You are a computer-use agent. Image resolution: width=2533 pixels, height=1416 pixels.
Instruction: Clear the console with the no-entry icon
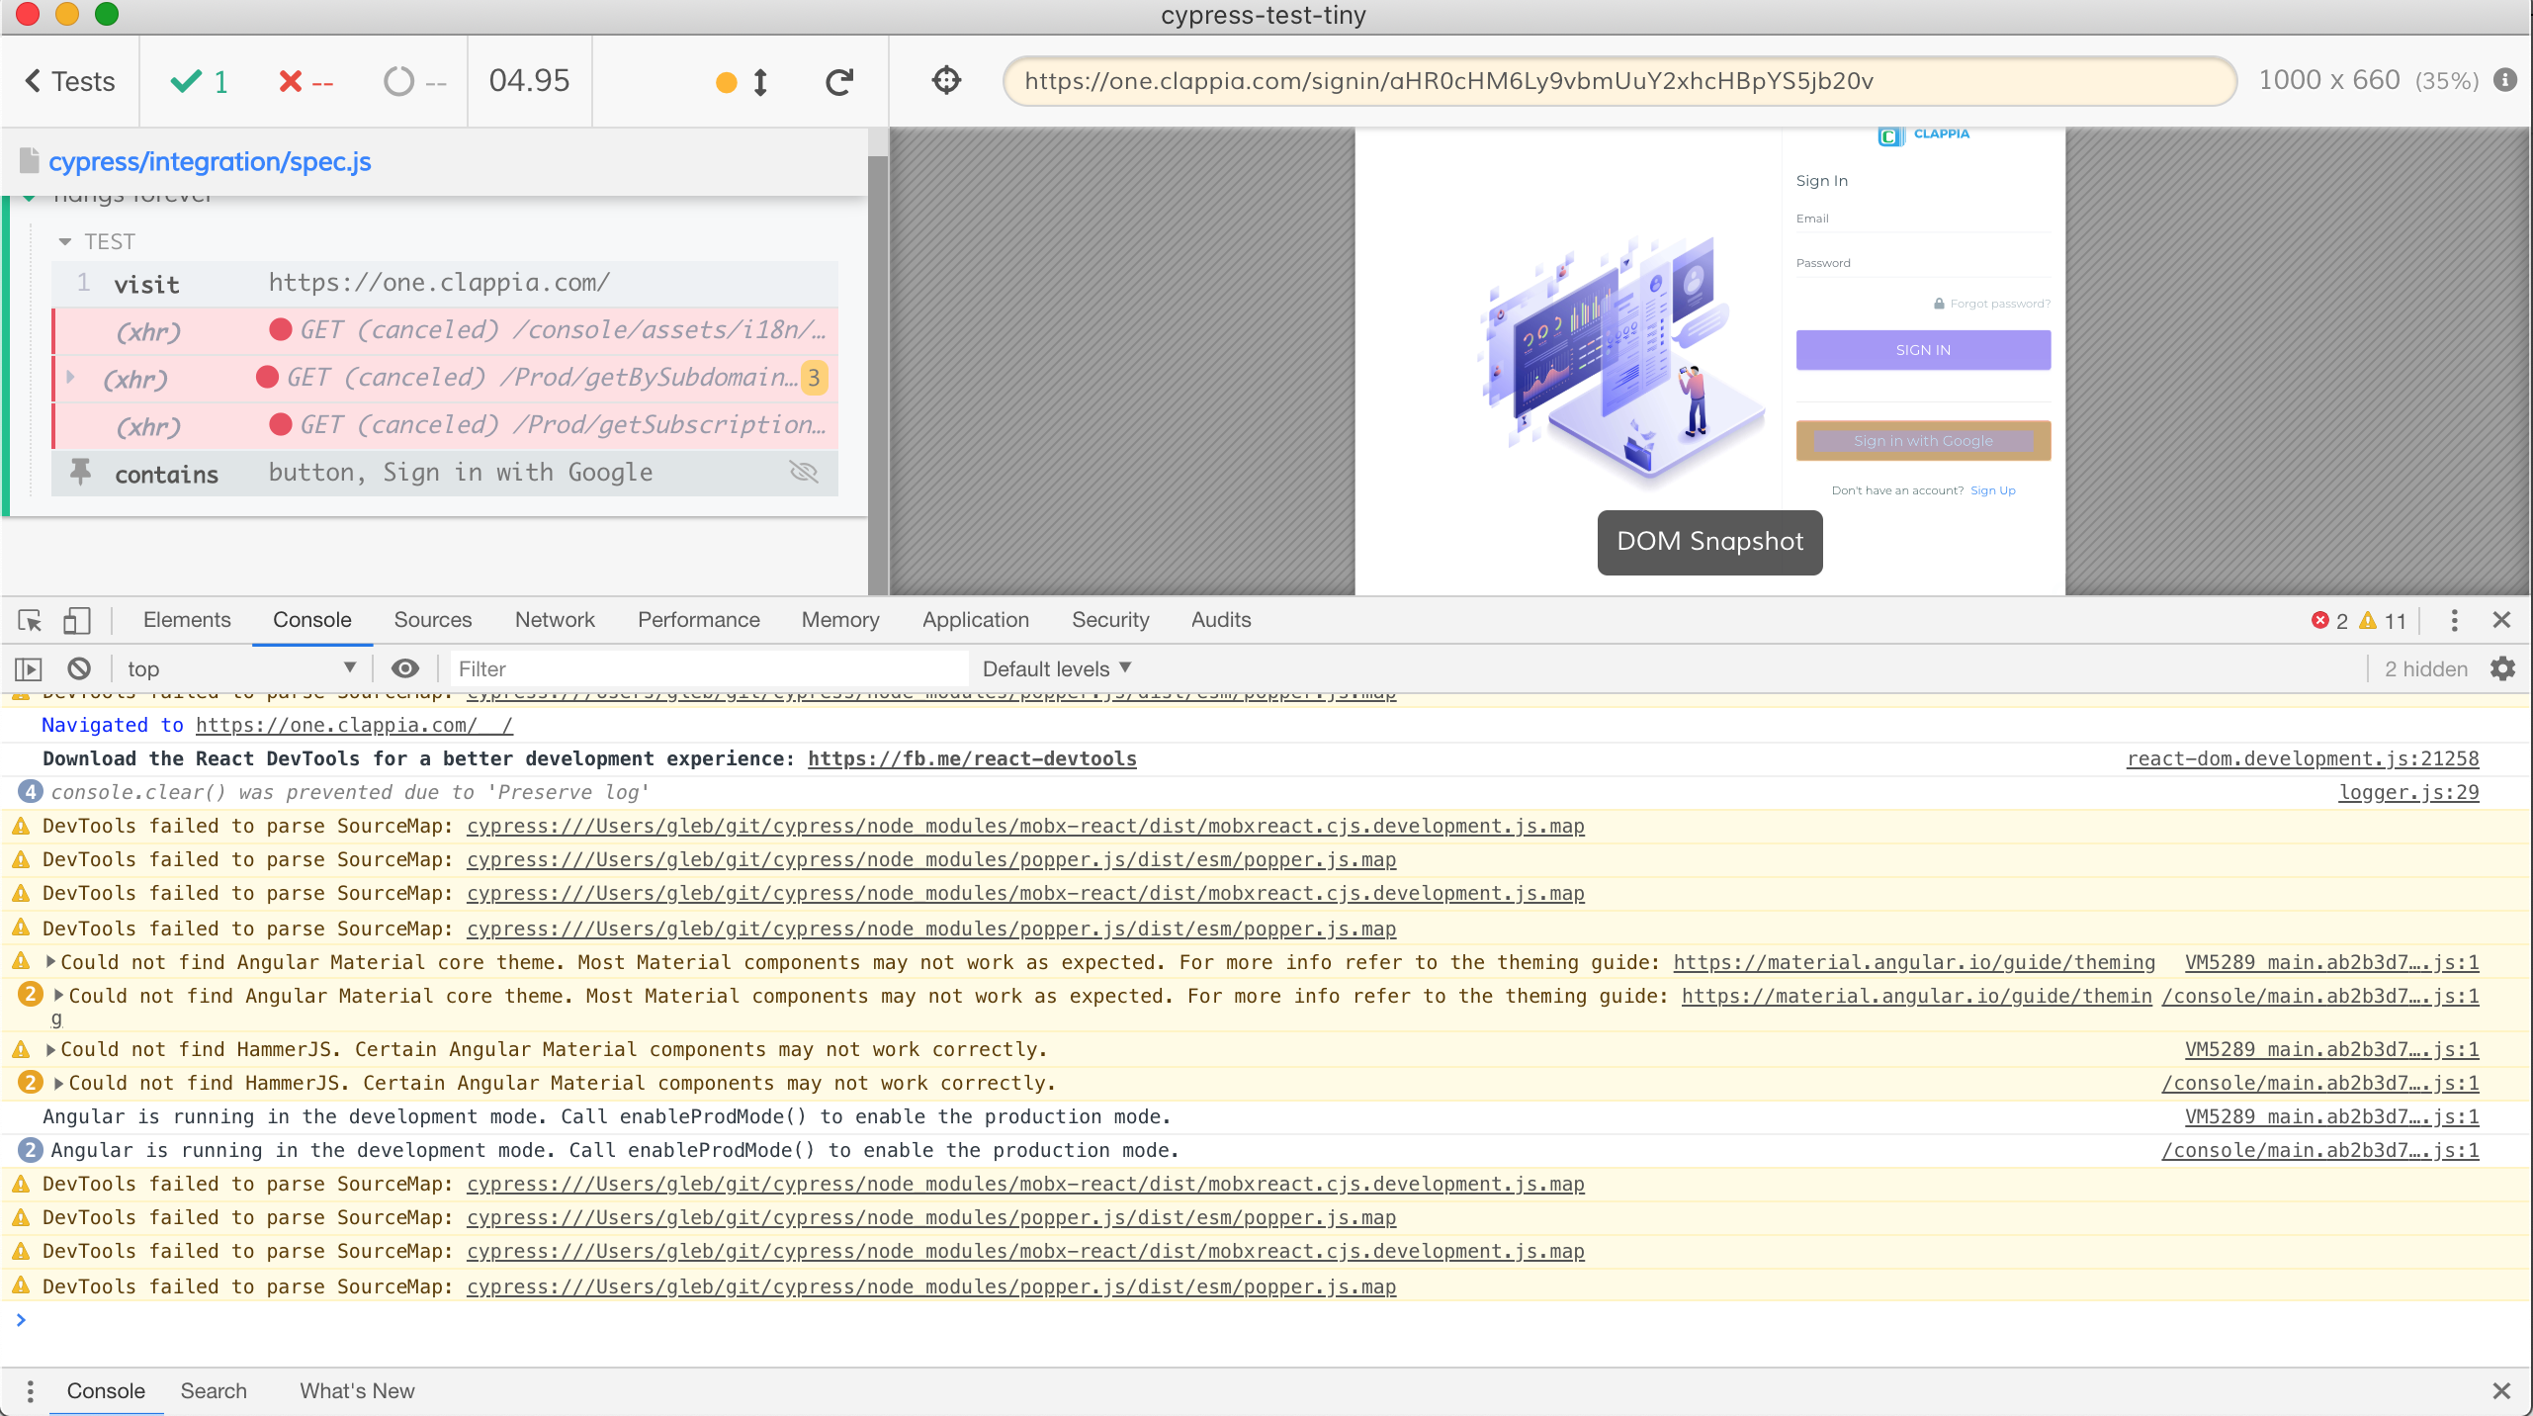pyautogui.click(x=78, y=668)
